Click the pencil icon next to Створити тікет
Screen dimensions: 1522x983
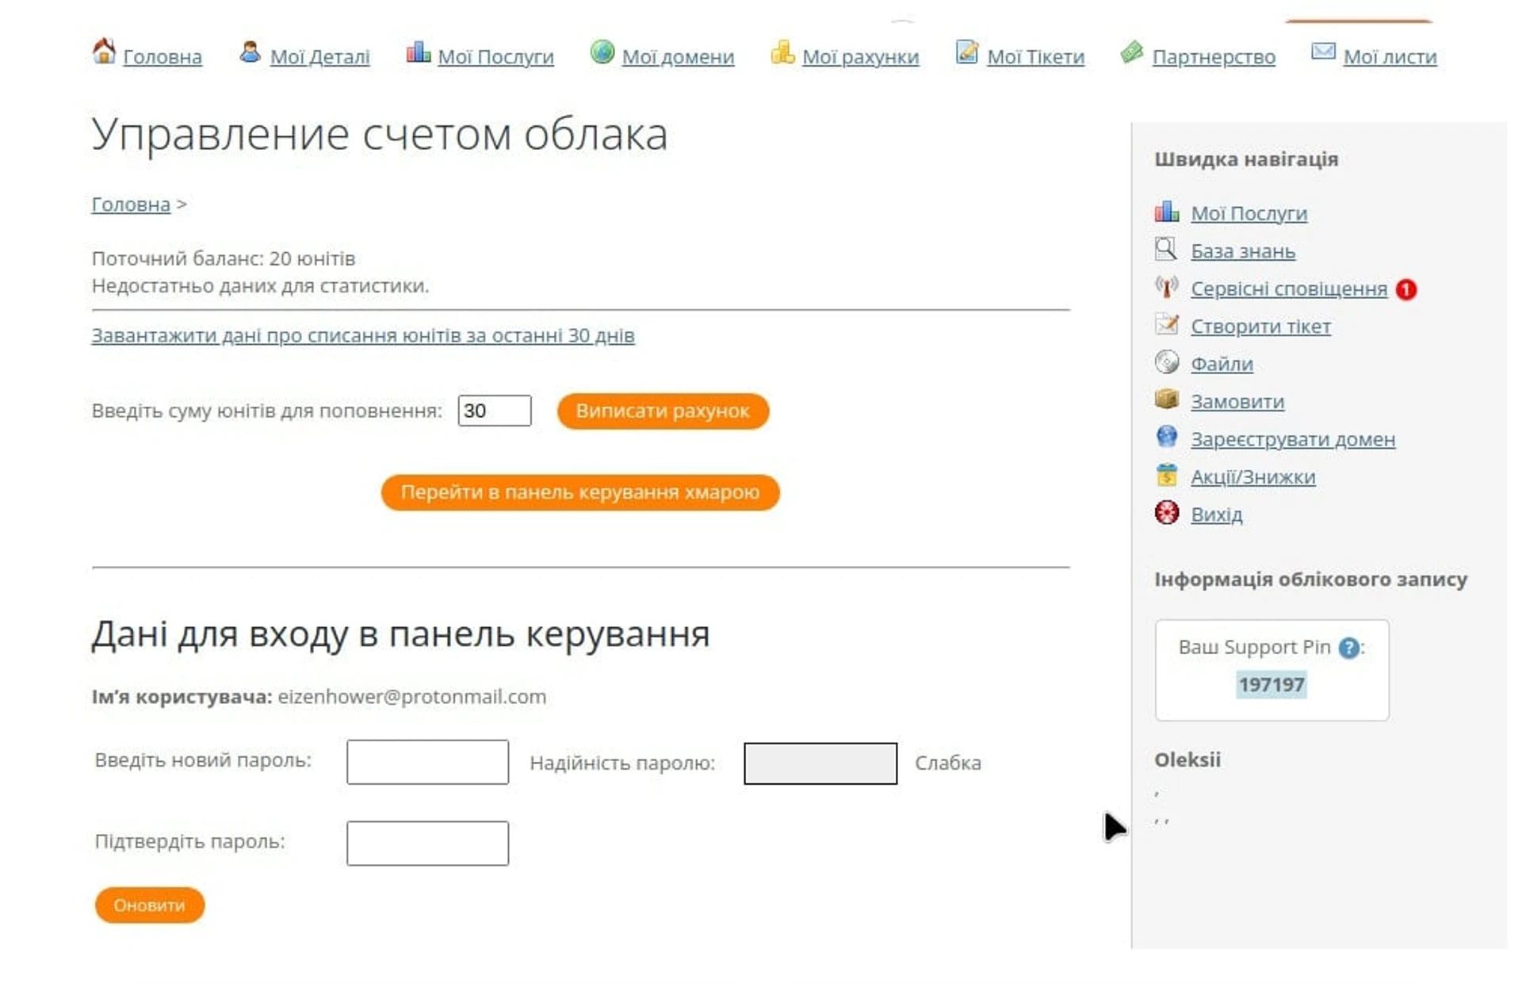pyautogui.click(x=1167, y=324)
